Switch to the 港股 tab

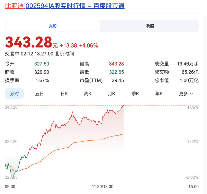(150, 26)
